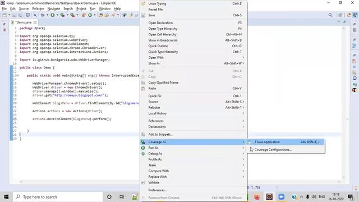Expand the Refactor submenu
This screenshot has height=202, width=359.
point(194,107)
